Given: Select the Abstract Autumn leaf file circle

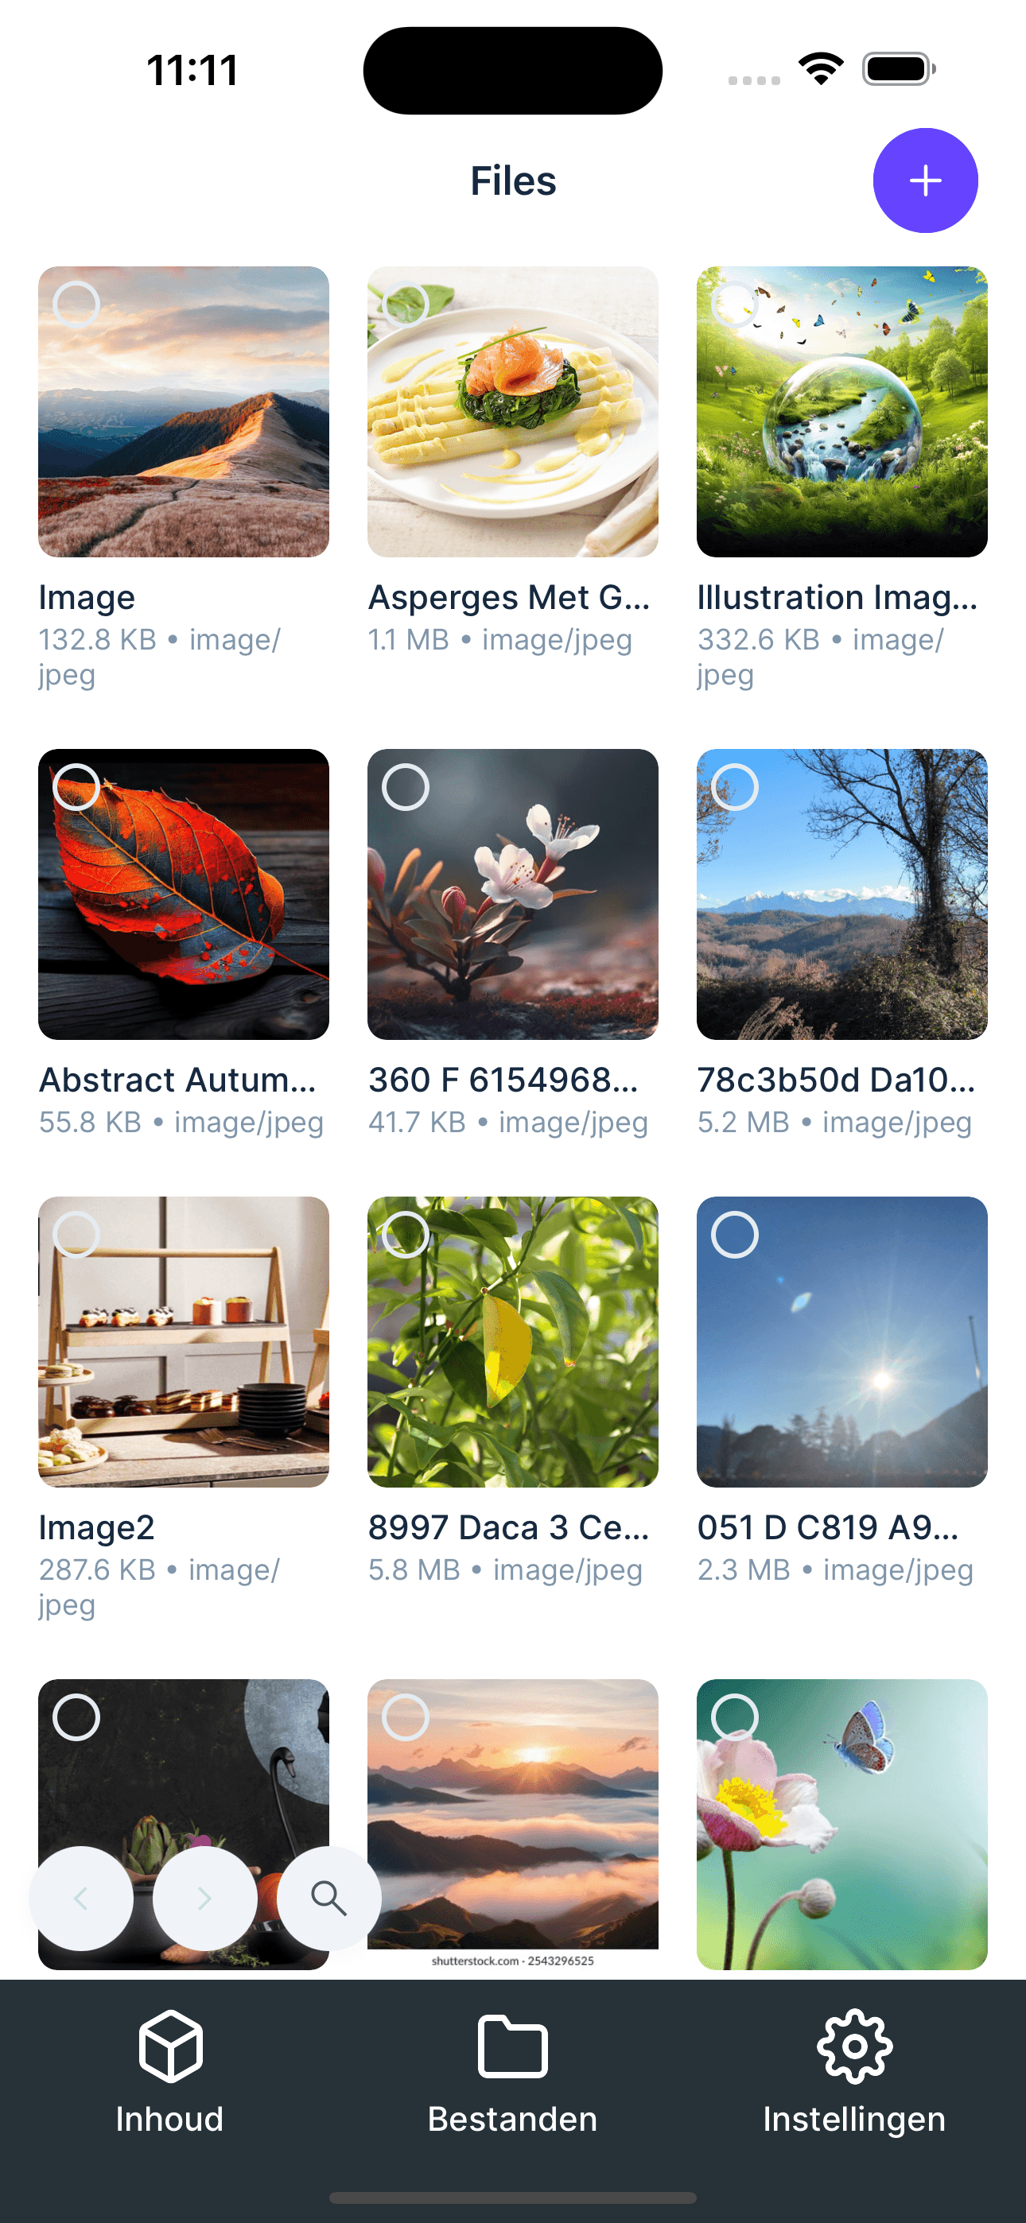Looking at the screenshot, I should point(77,787).
